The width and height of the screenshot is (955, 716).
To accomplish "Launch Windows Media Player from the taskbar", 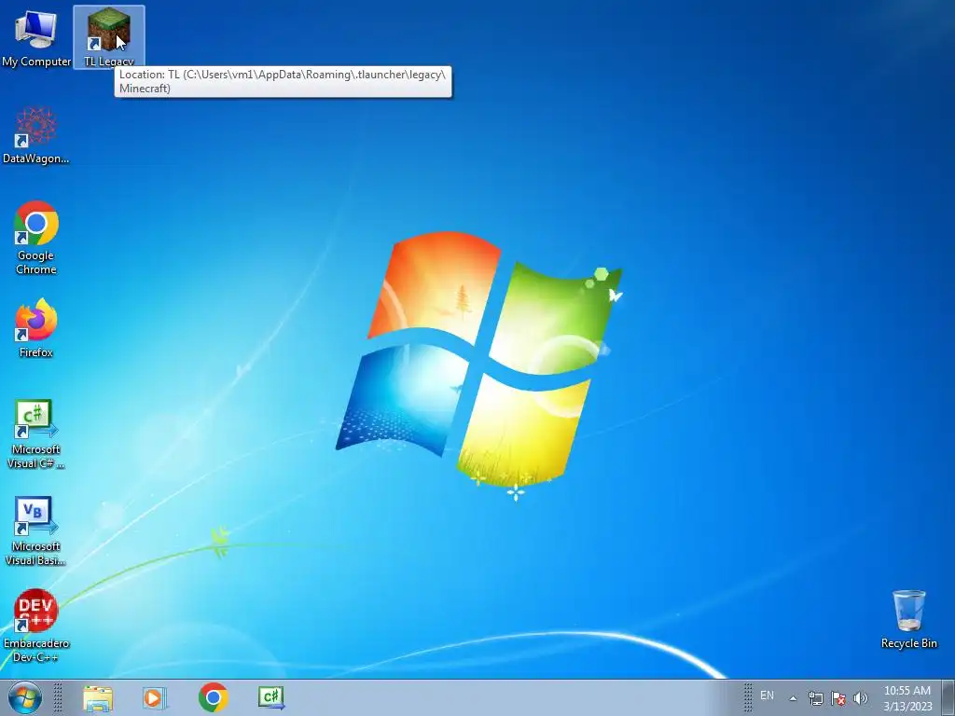I will [x=154, y=697].
